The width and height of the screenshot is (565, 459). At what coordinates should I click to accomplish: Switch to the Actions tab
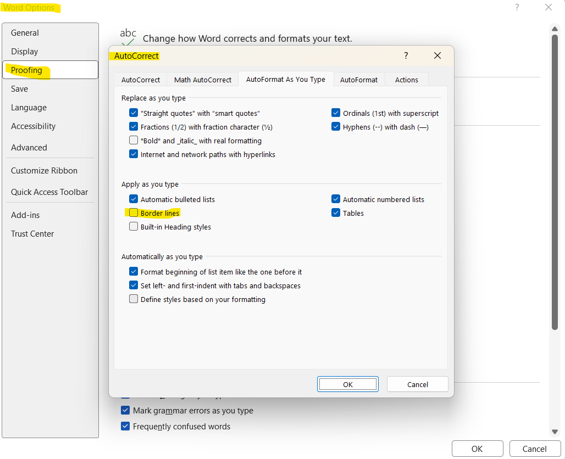click(407, 80)
